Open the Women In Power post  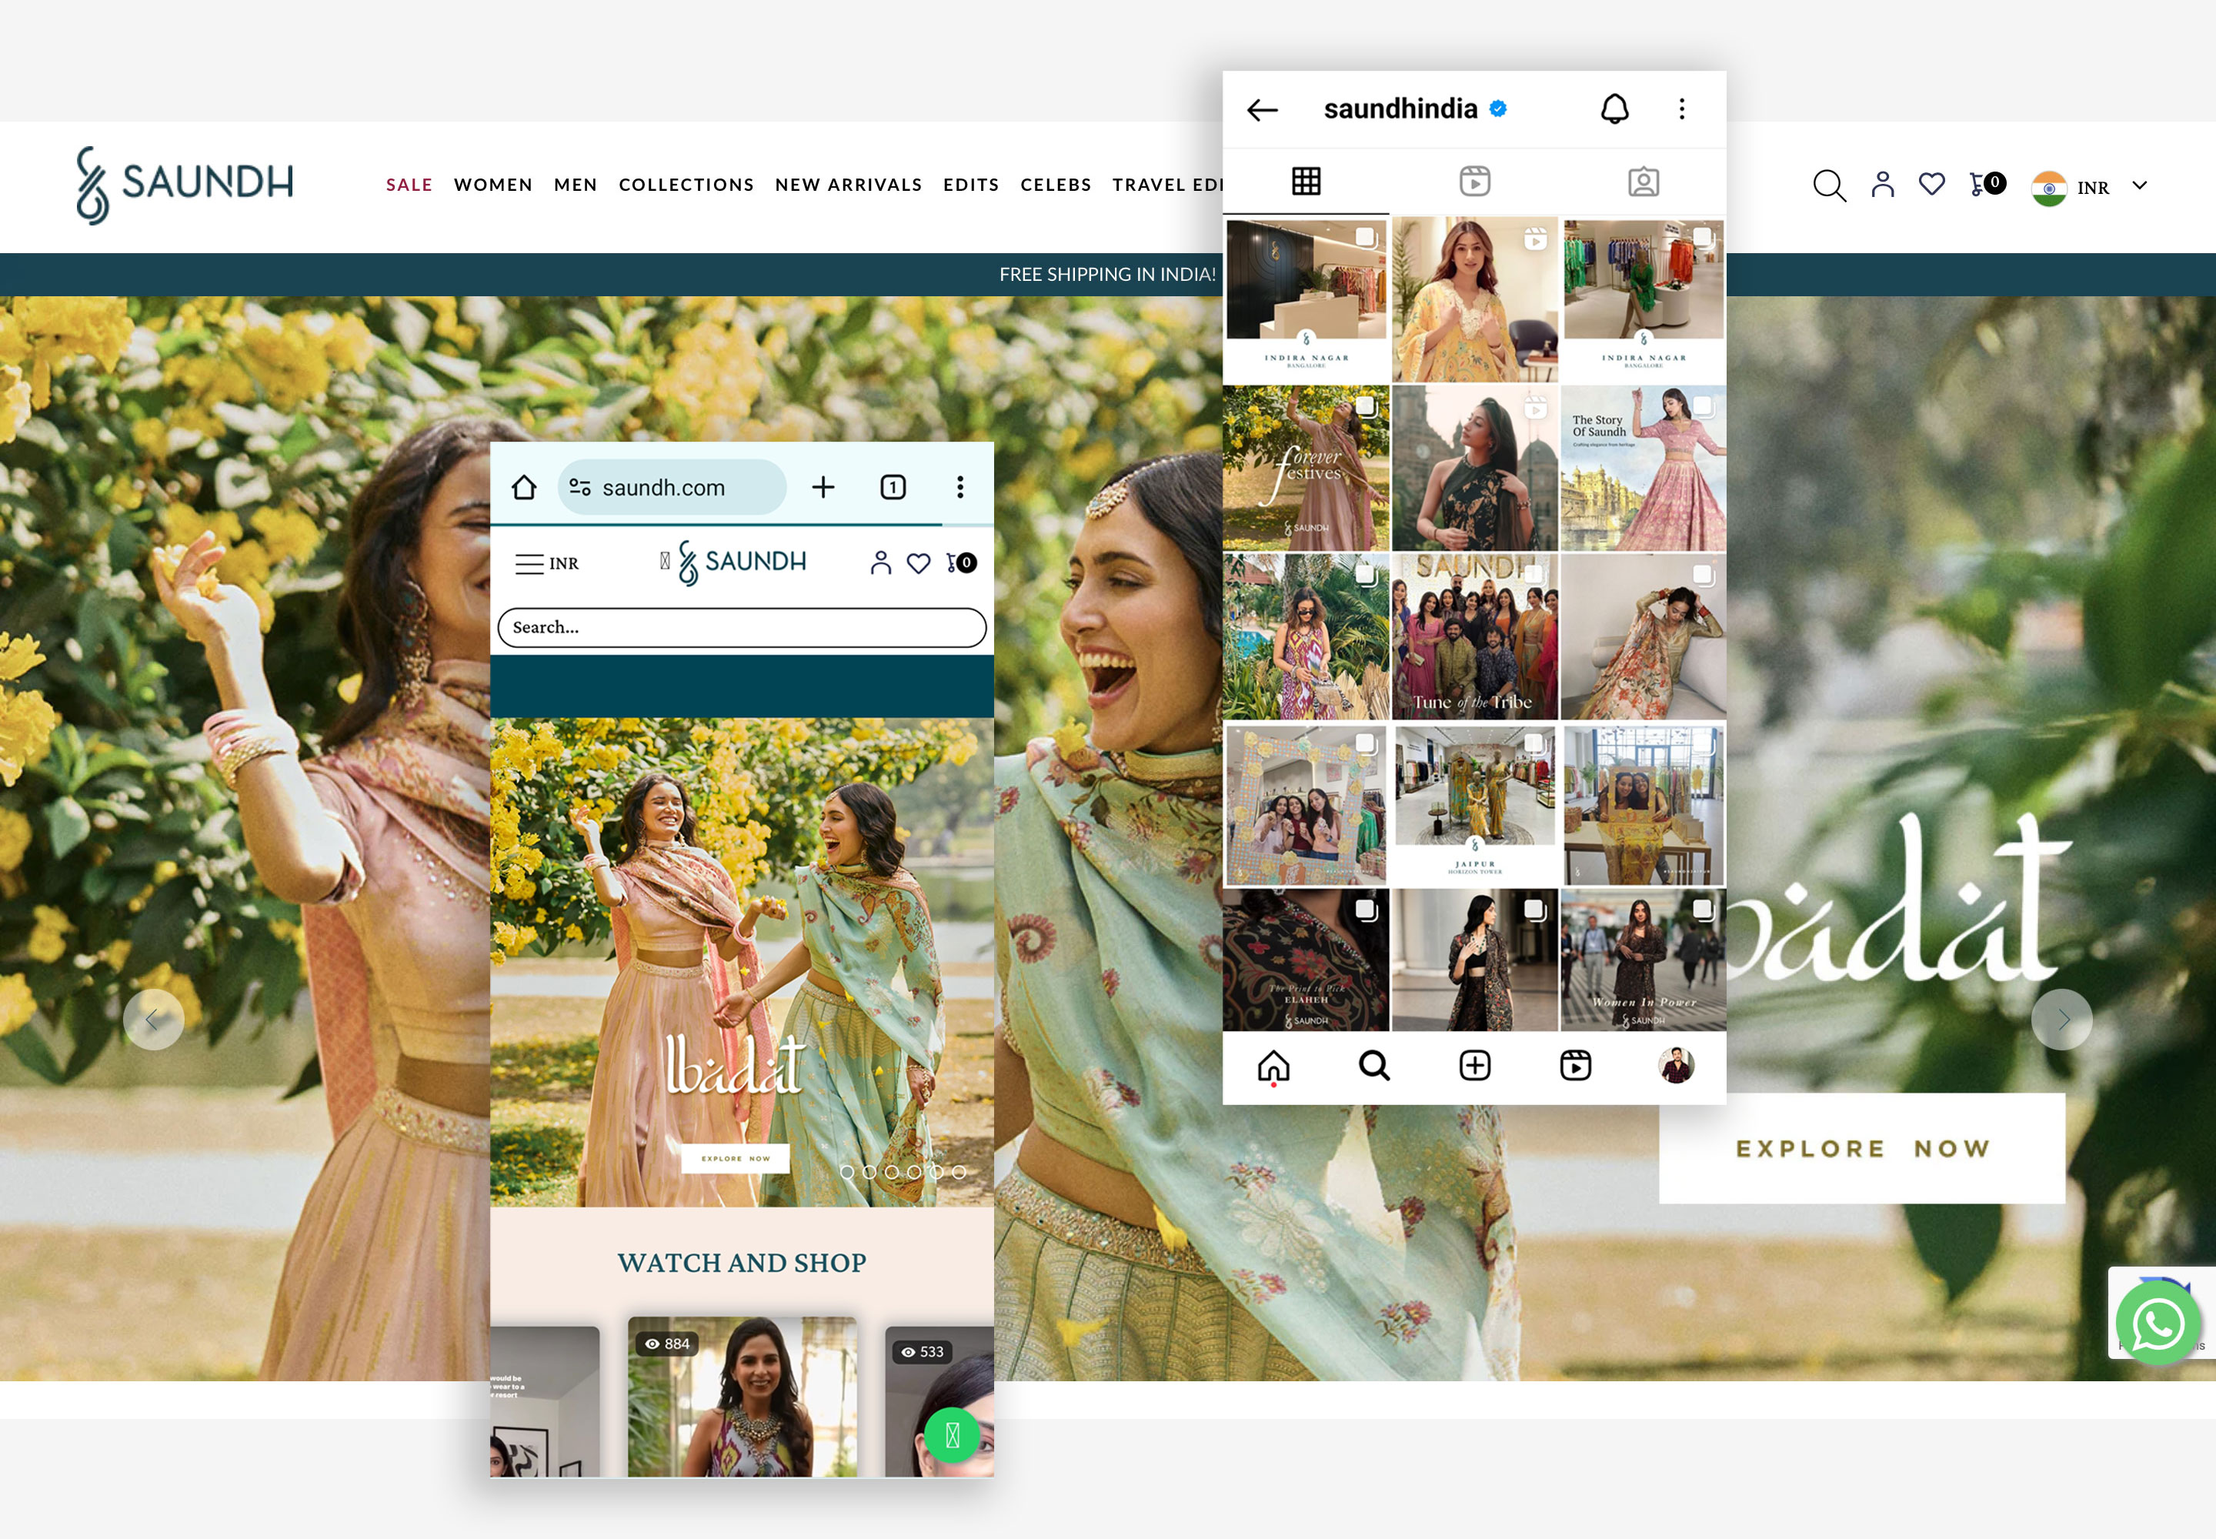[x=1644, y=960]
